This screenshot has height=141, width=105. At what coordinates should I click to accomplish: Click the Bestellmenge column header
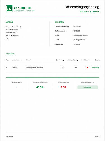60,60
